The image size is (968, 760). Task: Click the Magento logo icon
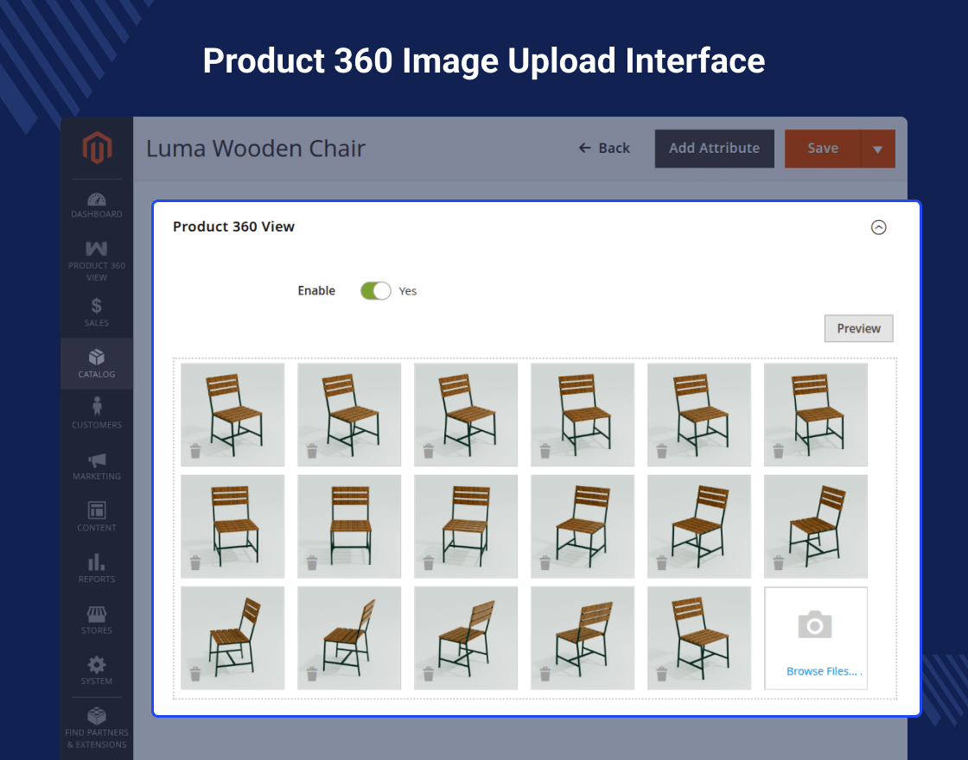pyautogui.click(x=97, y=149)
